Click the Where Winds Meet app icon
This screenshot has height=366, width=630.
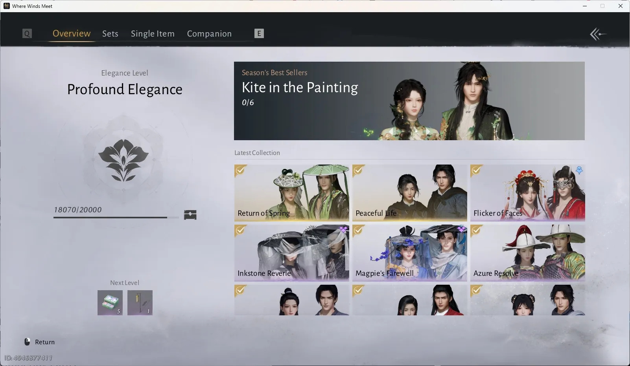point(6,6)
